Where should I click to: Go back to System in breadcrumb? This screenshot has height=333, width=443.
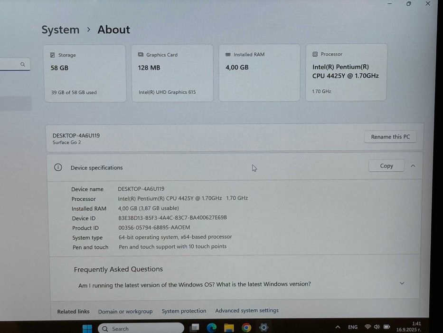(60, 29)
